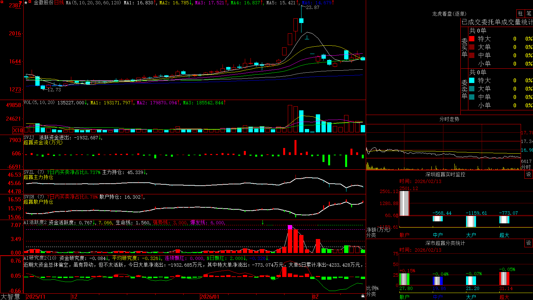Click 已成交委托单成交量统计 header
Image resolution: width=533 pixels, height=300 pixels.
point(497,22)
